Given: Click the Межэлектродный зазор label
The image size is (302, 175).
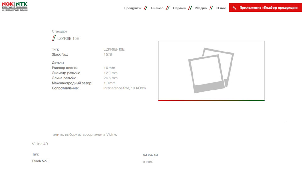Looking at the screenshot, I should pos(72,83).
